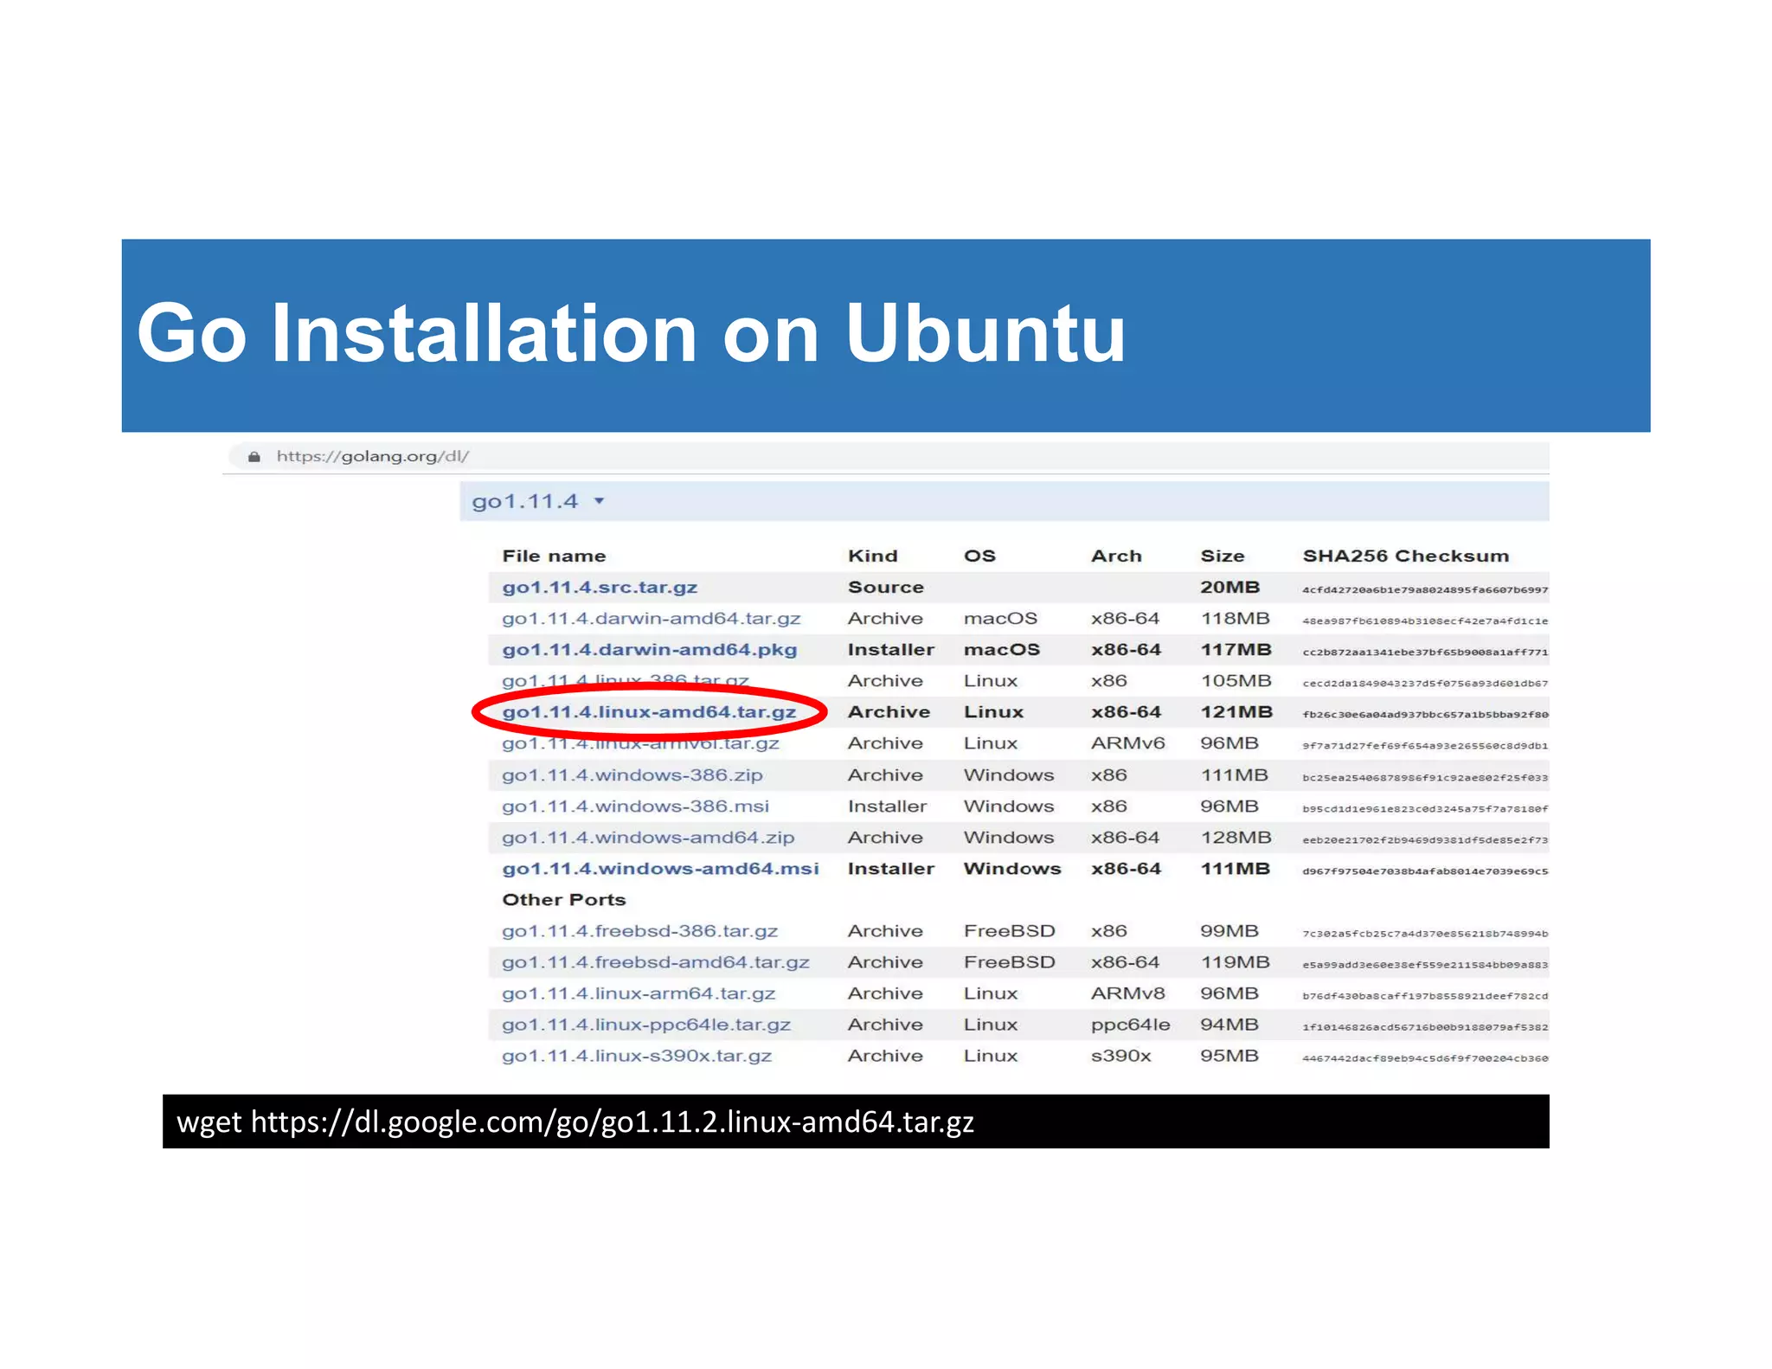Click the File name column header
The height and width of the screenshot is (1369, 1772).
tap(554, 556)
